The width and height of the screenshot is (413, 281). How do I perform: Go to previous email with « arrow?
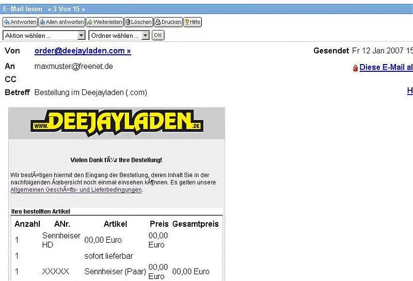tap(50, 9)
